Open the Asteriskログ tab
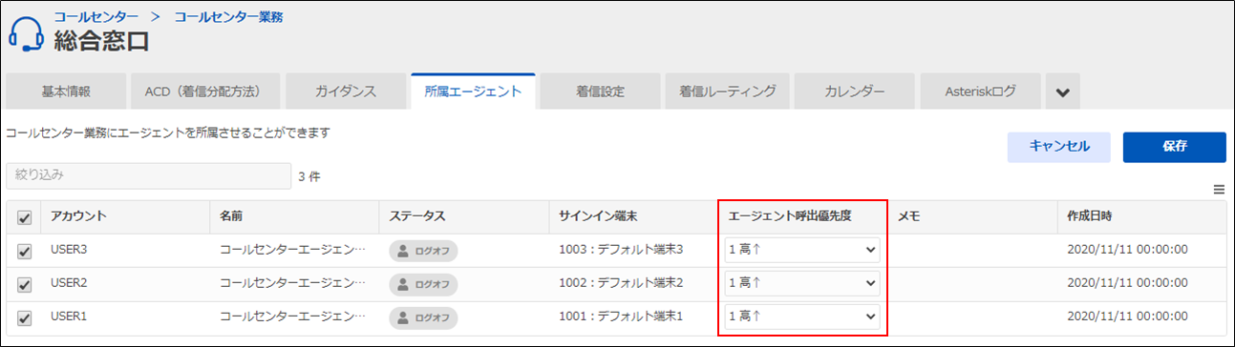This screenshot has height=347, width=1235. (x=980, y=92)
